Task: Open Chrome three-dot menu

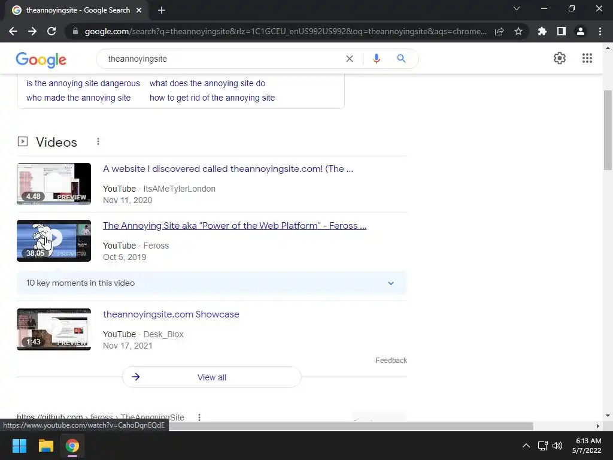Action: (600, 31)
